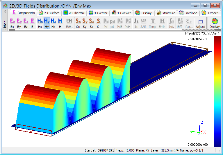Switch to the 2D Surface tab
Viewport: 223px width, 155px height.
pyautogui.click(x=49, y=13)
